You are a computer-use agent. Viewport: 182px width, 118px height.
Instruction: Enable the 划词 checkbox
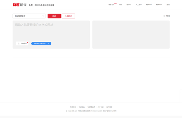coord(164,16)
